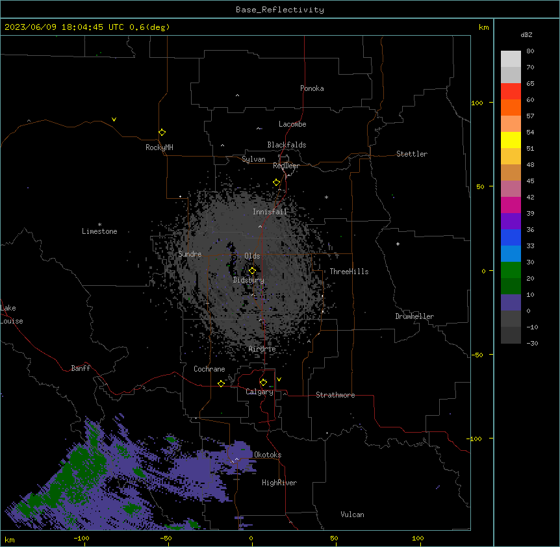560x547 pixels.
Task: Click the yellow marker above Calgary label
Action: pyautogui.click(x=263, y=383)
